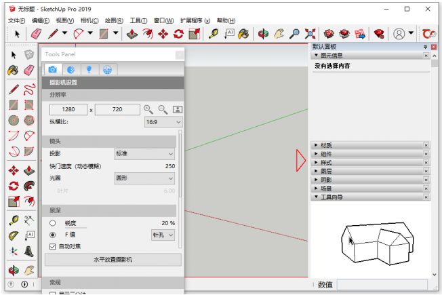Screen dimensions: 442x295
Task: Open the Arc tool dropdown arrow
Action: coord(90,33)
